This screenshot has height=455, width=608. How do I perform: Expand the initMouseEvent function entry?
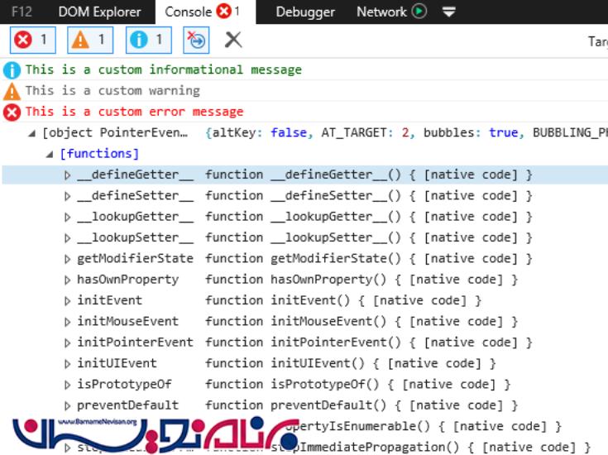tap(68, 321)
